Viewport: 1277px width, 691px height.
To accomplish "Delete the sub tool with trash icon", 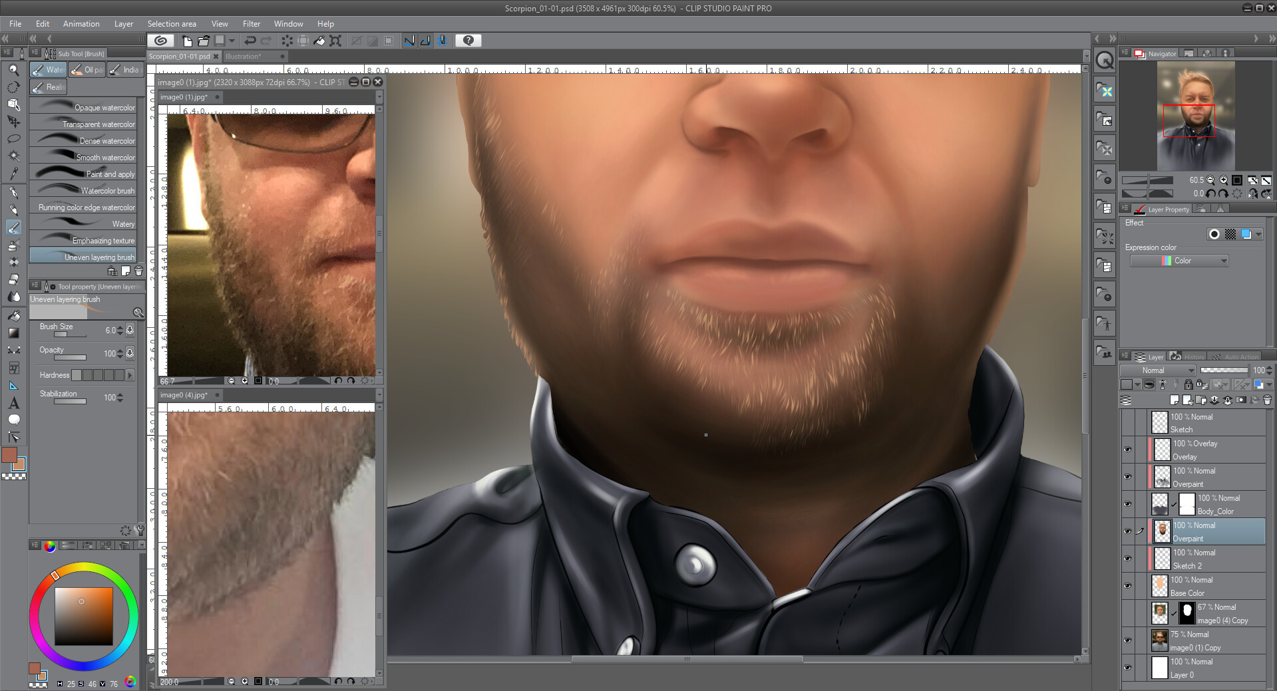I will coord(138,271).
